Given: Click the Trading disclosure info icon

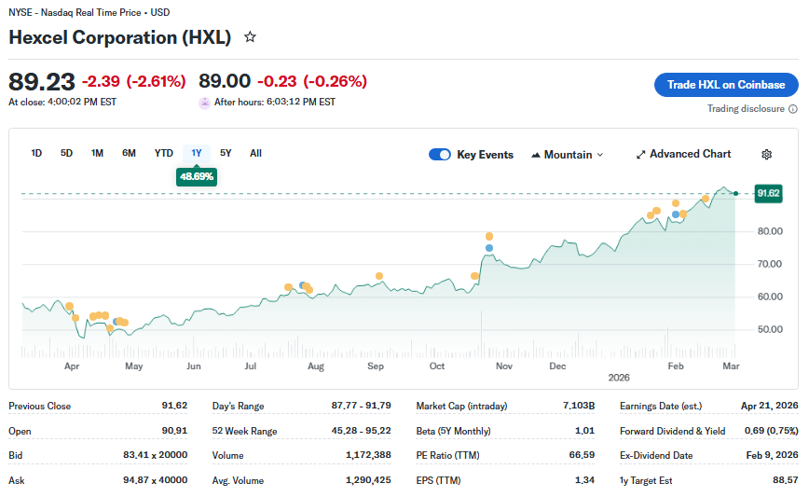Looking at the screenshot, I should (793, 109).
